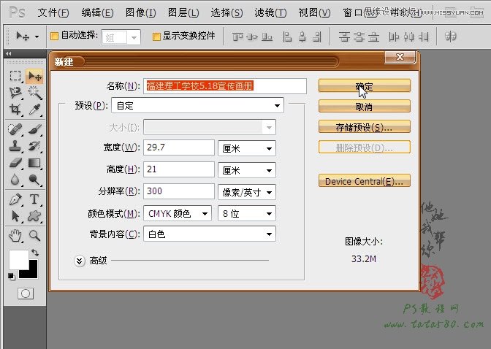Image resolution: width=491 pixels, height=349 pixels.
Task: Enable the 自动选择 checkbox
Action: pos(54,36)
